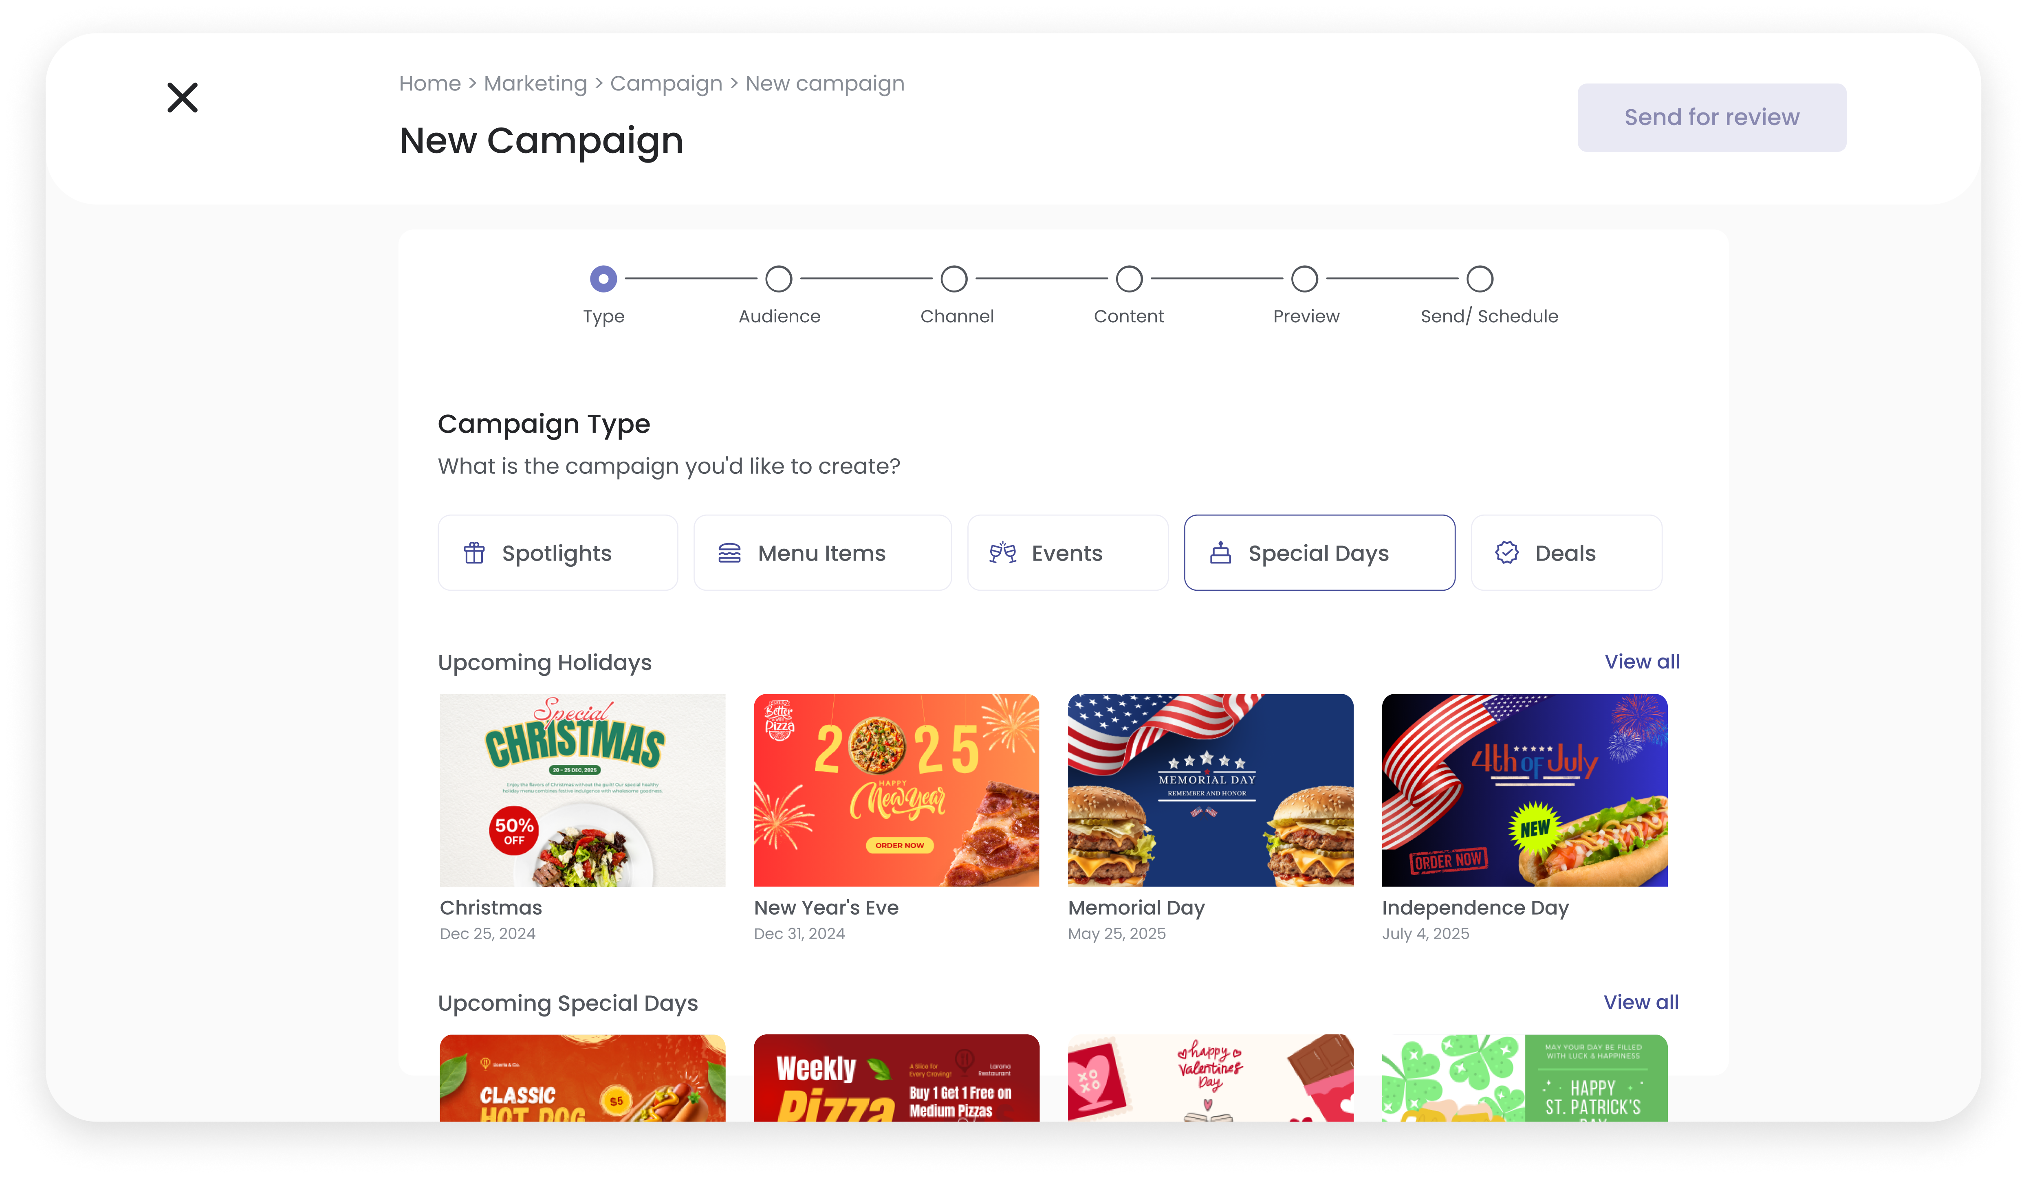
Task: Click the Deals badge checkmark icon
Action: 1506,553
